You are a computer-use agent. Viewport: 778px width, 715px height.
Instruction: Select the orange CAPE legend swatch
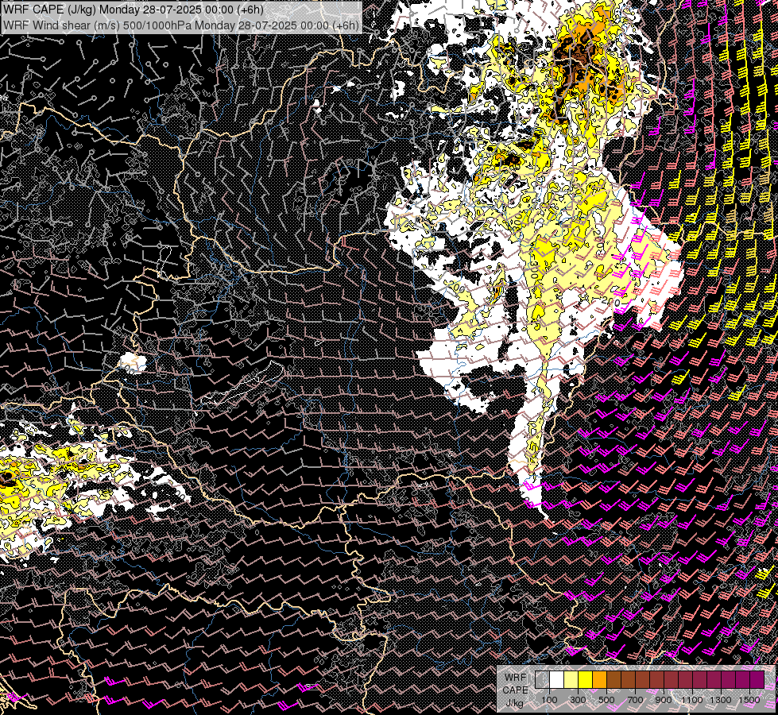point(600,679)
